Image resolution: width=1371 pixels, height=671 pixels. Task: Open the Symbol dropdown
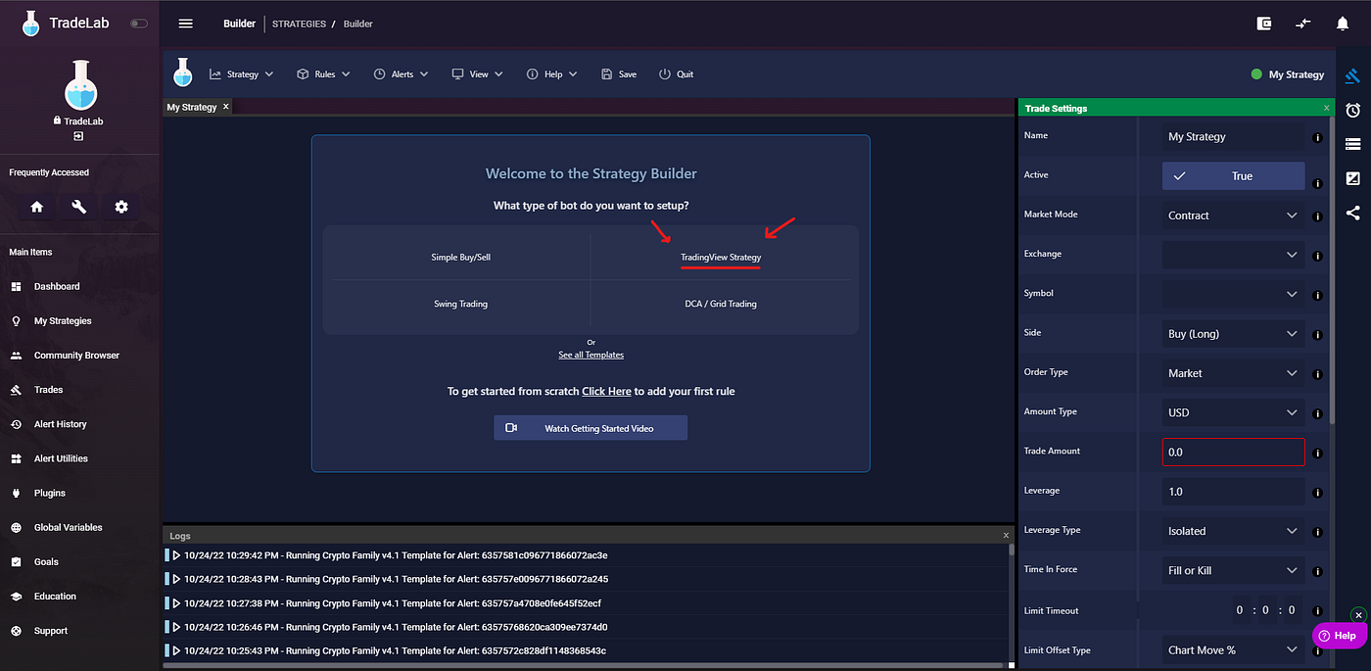coord(1233,294)
